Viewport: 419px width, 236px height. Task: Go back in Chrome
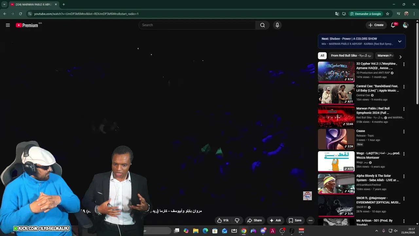coord(5,14)
